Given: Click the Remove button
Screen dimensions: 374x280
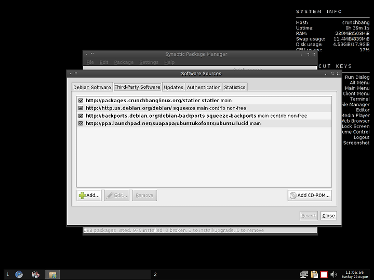Looking at the screenshot, I should (144, 195).
